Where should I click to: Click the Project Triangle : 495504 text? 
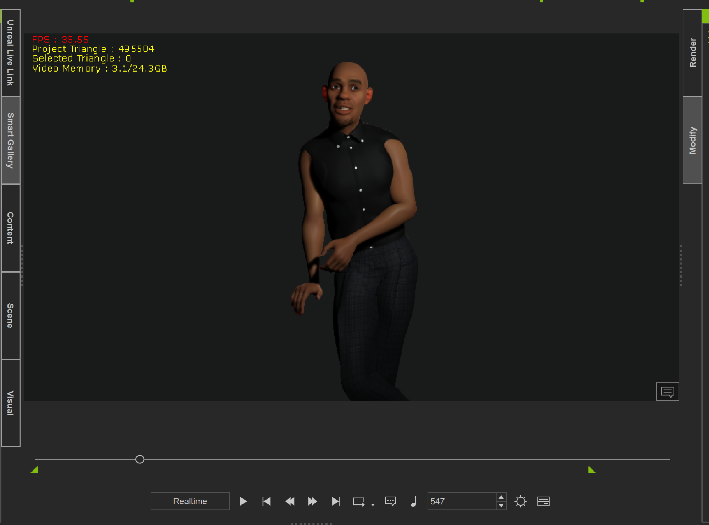[x=93, y=49]
